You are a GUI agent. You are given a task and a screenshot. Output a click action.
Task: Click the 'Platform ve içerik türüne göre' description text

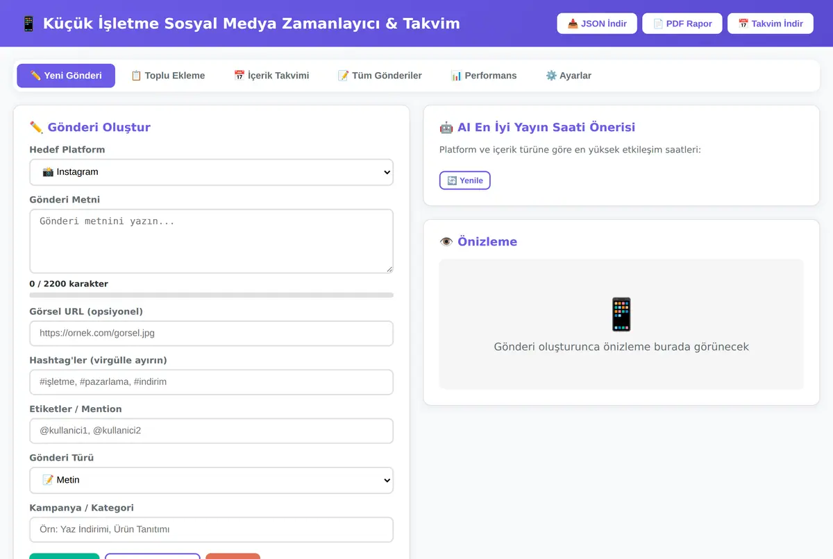point(570,150)
